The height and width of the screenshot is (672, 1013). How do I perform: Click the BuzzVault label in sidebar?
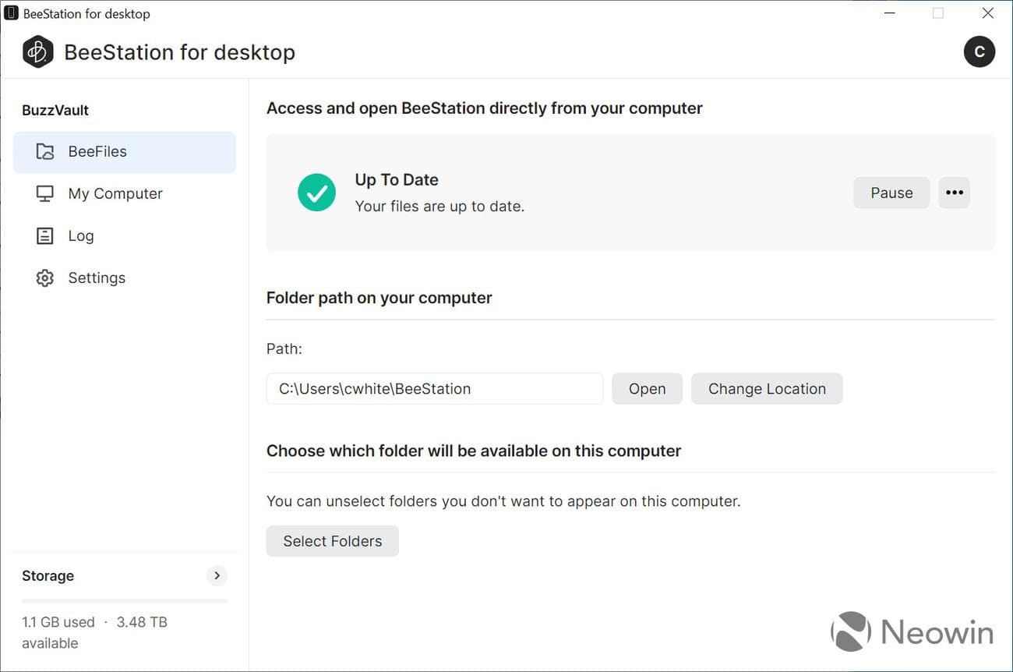[x=55, y=110]
